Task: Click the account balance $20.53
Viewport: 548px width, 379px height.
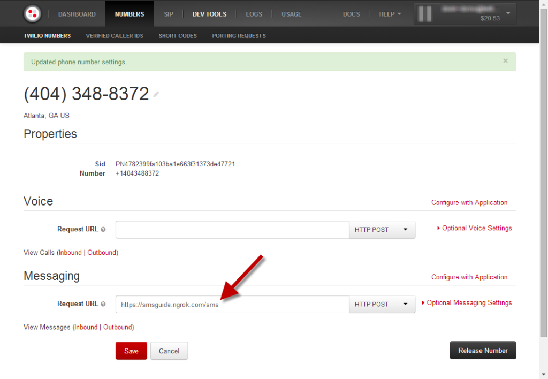Action: click(x=490, y=18)
